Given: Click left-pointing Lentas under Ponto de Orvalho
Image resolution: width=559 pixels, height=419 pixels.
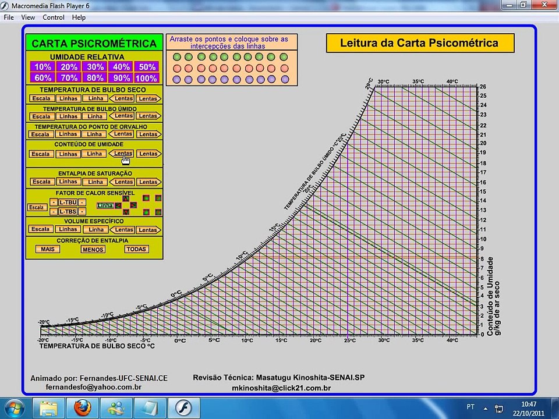Looking at the screenshot, I should [122, 134].
